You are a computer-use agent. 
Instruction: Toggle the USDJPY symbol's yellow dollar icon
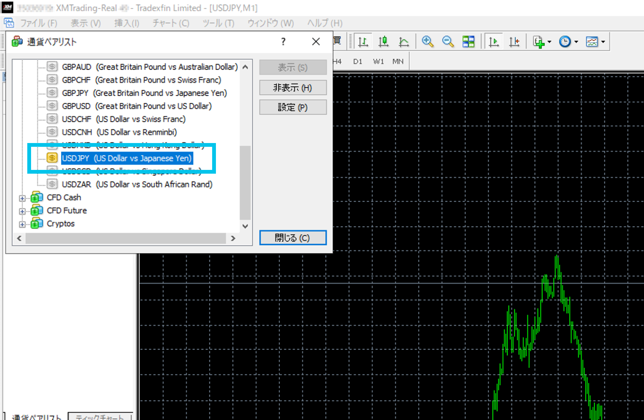[52, 158]
